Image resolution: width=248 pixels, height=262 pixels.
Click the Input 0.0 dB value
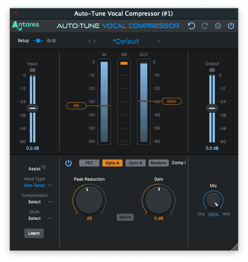click(33, 148)
